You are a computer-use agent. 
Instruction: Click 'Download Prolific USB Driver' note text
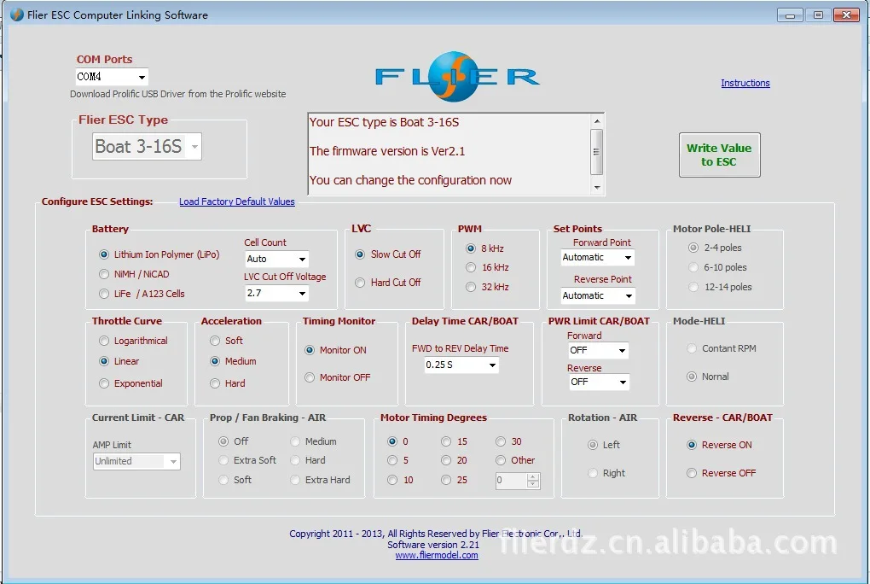[x=178, y=94]
